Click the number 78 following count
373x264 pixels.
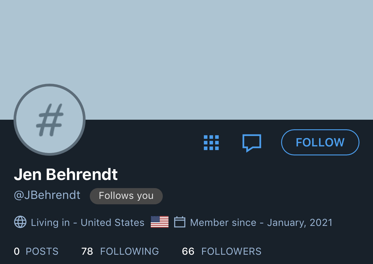point(87,251)
